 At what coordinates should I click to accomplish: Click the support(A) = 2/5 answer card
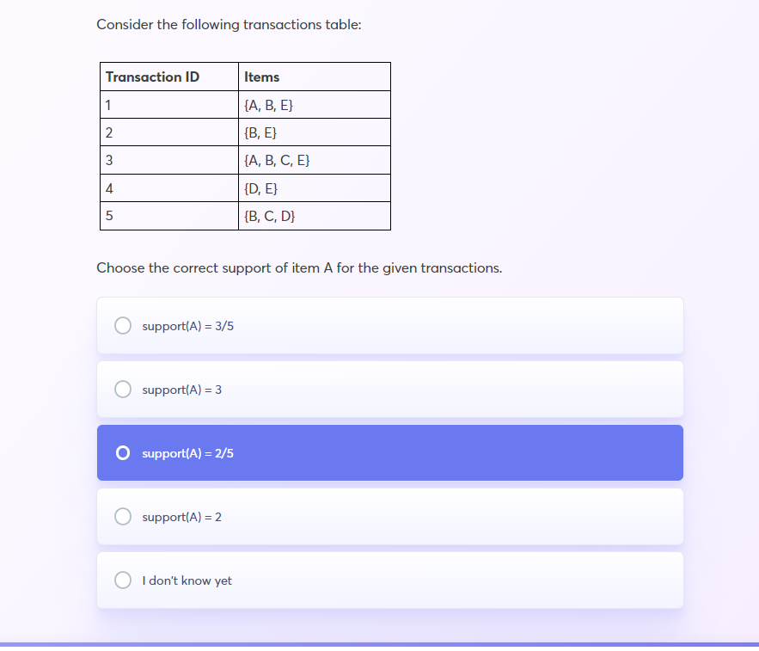(389, 452)
